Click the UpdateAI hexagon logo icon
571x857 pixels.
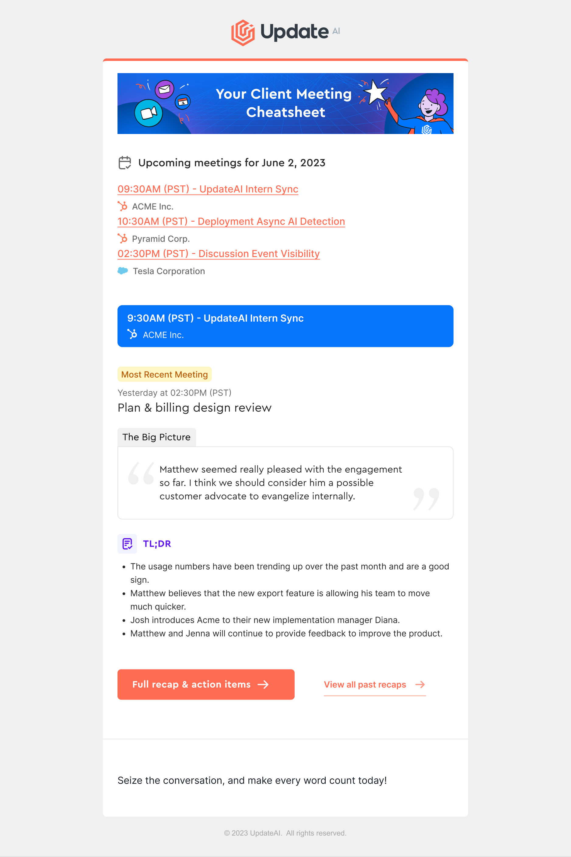[x=243, y=33]
